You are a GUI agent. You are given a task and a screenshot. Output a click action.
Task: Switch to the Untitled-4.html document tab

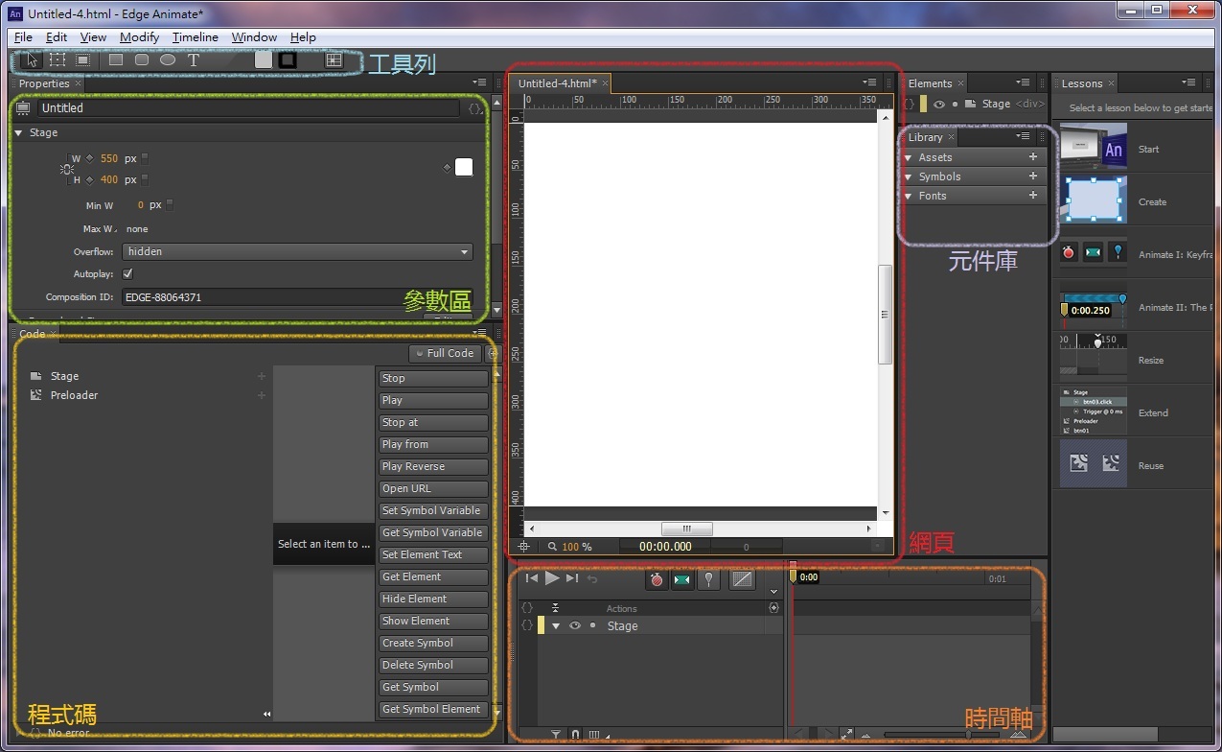click(x=558, y=83)
